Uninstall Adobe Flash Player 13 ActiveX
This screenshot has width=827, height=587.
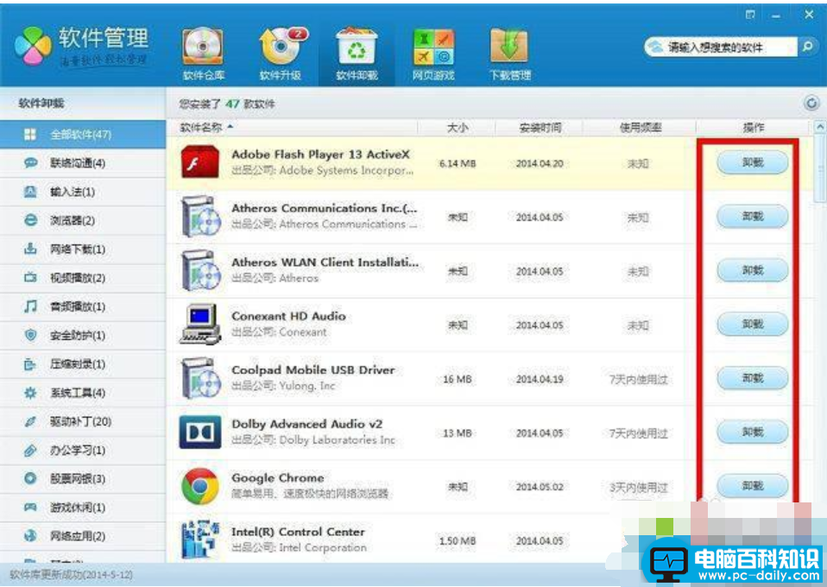(x=753, y=162)
